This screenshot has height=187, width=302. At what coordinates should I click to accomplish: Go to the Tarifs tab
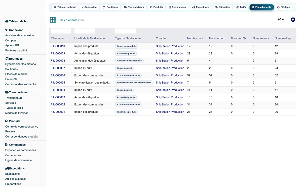pyautogui.click(x=241, y=7)
